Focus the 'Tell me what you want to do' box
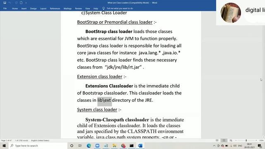 (120, 8)
